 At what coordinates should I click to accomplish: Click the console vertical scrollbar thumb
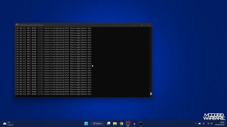point(151,94)
